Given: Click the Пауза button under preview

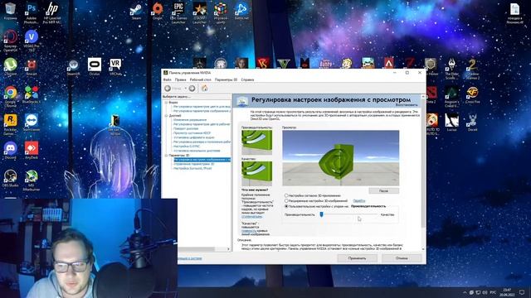Looking at the screenshot, I should [383, 191].
